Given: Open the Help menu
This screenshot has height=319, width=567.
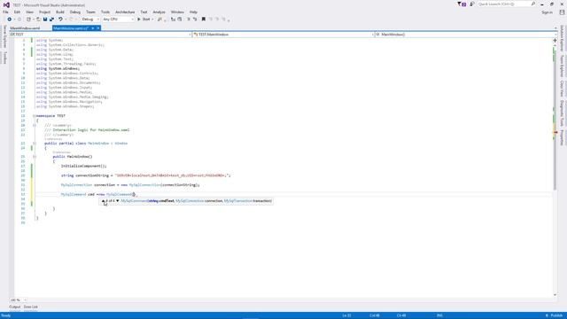Looking at the screenshot, I should tap(193, 12).
